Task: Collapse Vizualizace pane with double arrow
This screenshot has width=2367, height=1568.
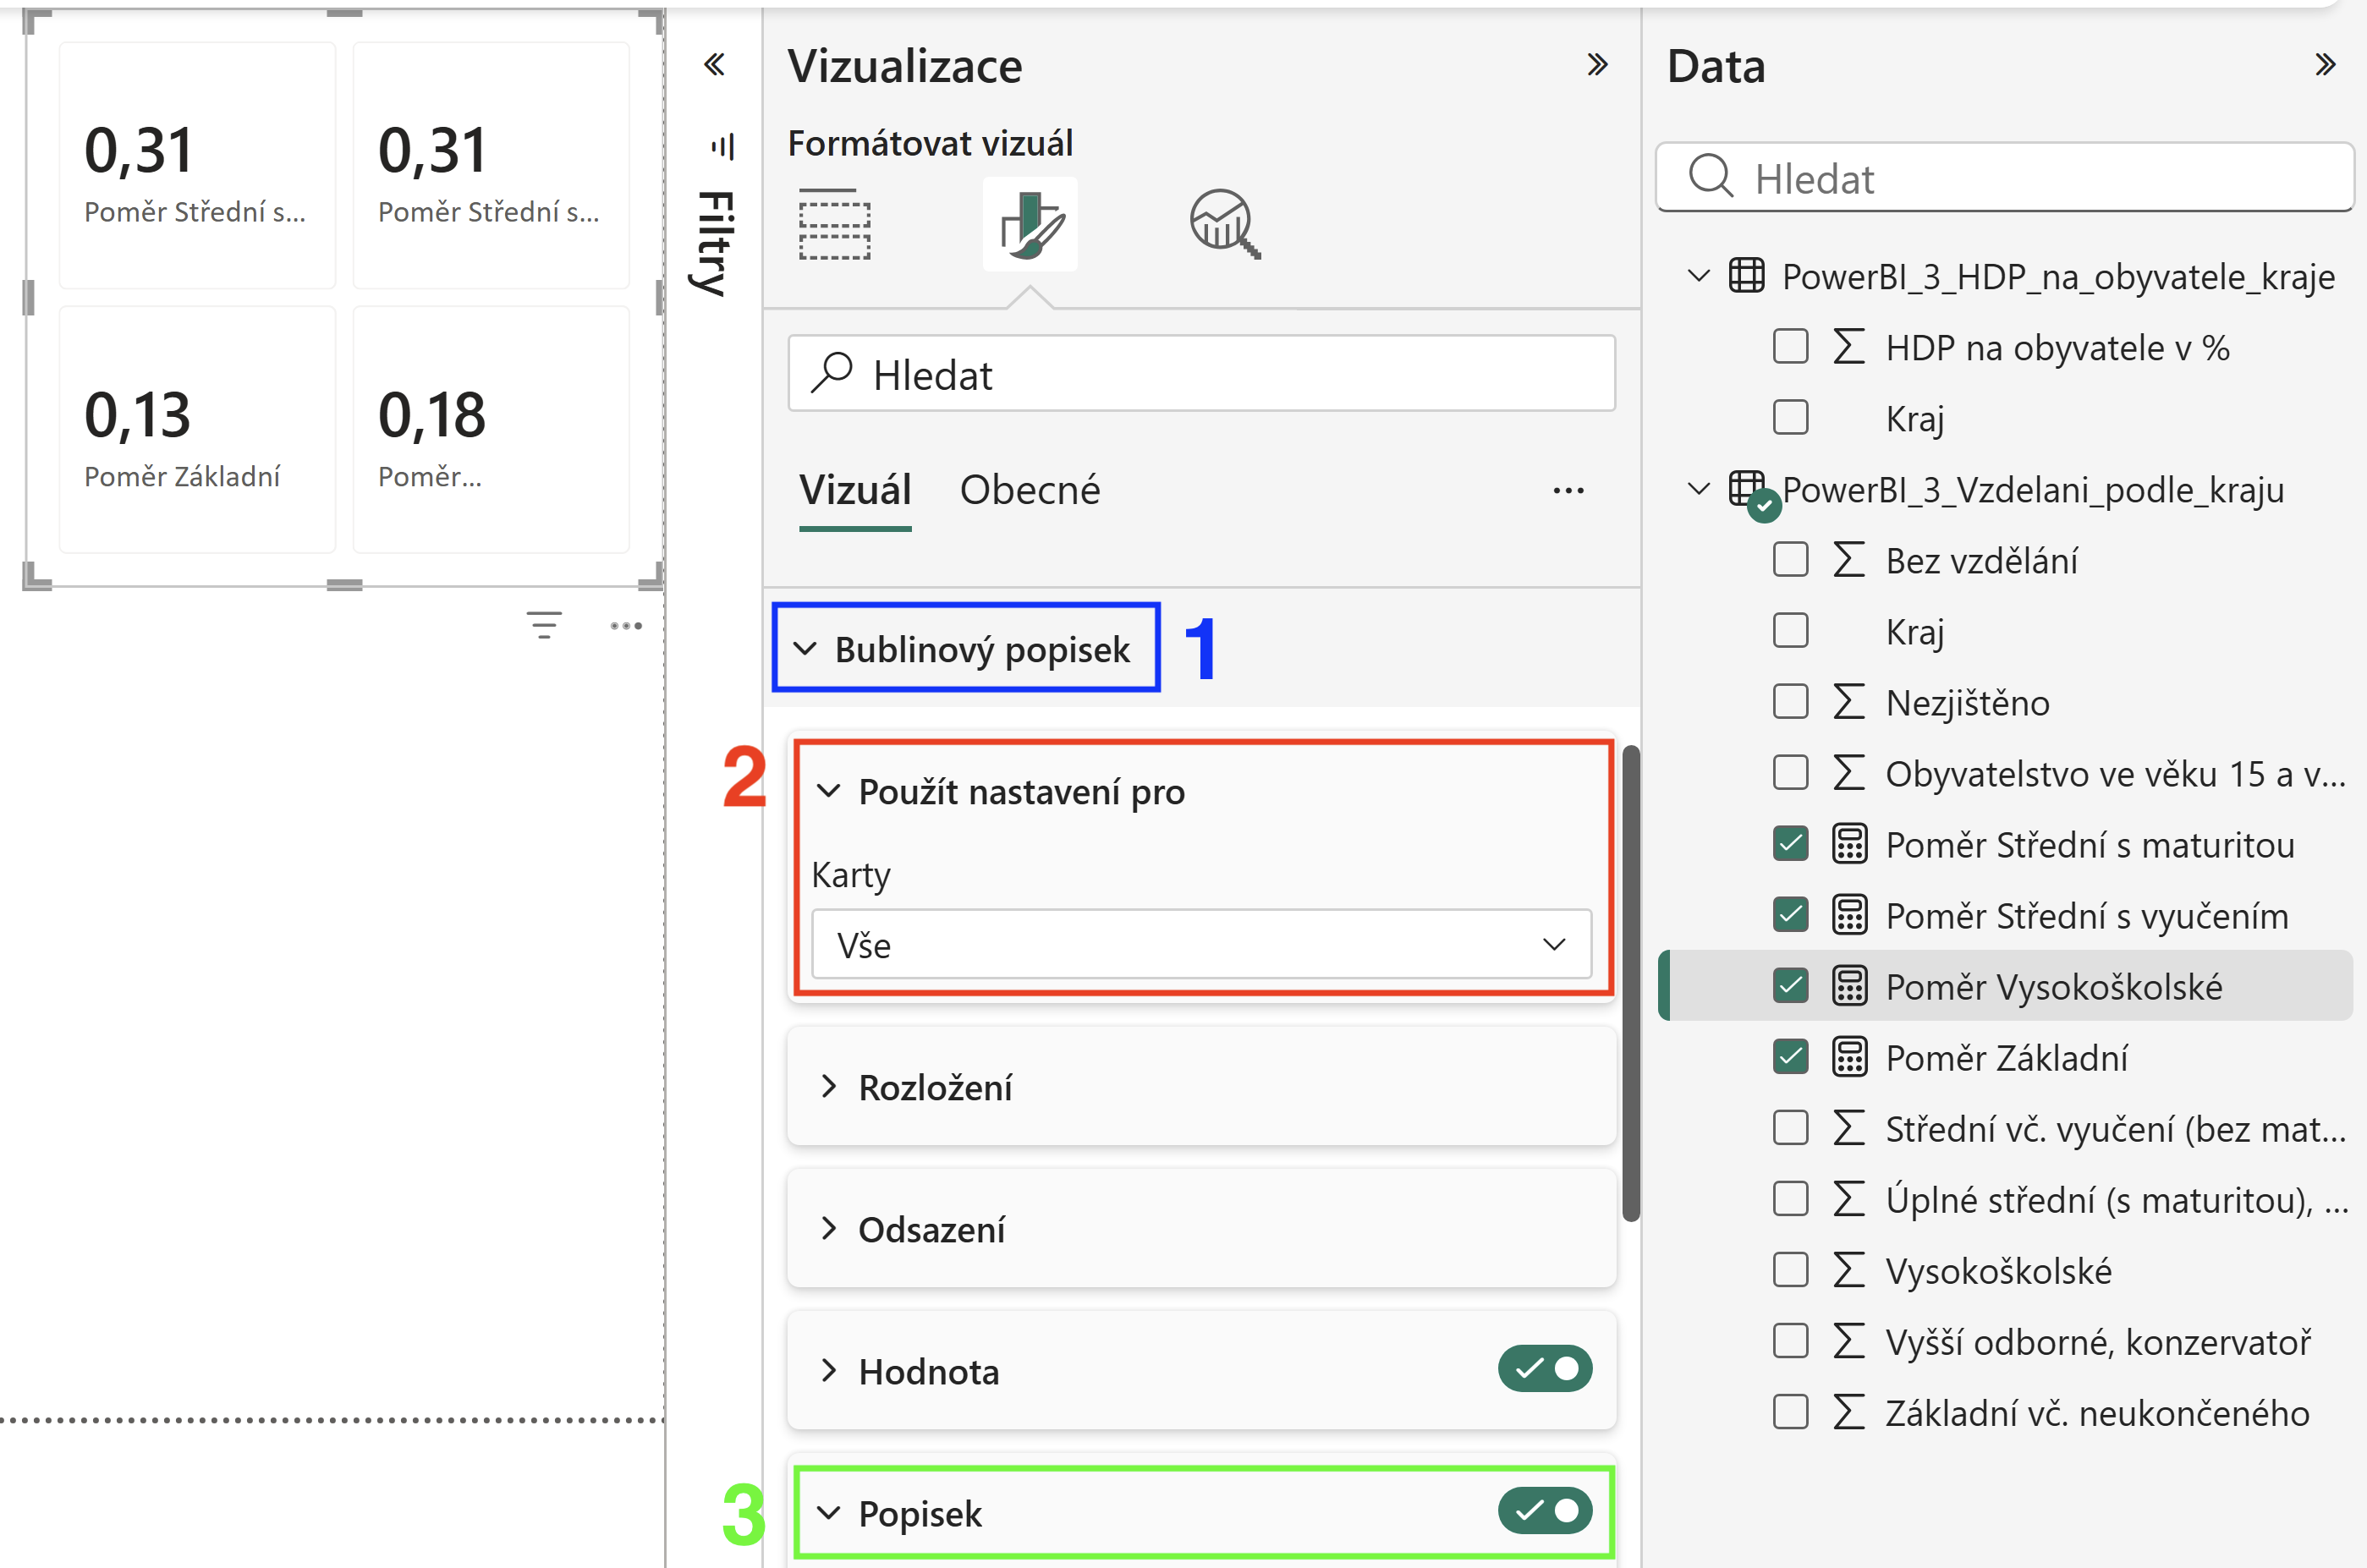Action: coord(1597,65)
